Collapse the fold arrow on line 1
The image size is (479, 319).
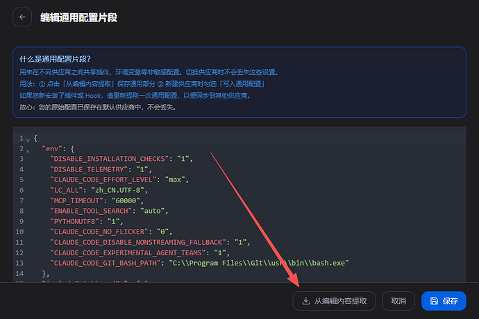pyautogui.click(x=28, y=140)
